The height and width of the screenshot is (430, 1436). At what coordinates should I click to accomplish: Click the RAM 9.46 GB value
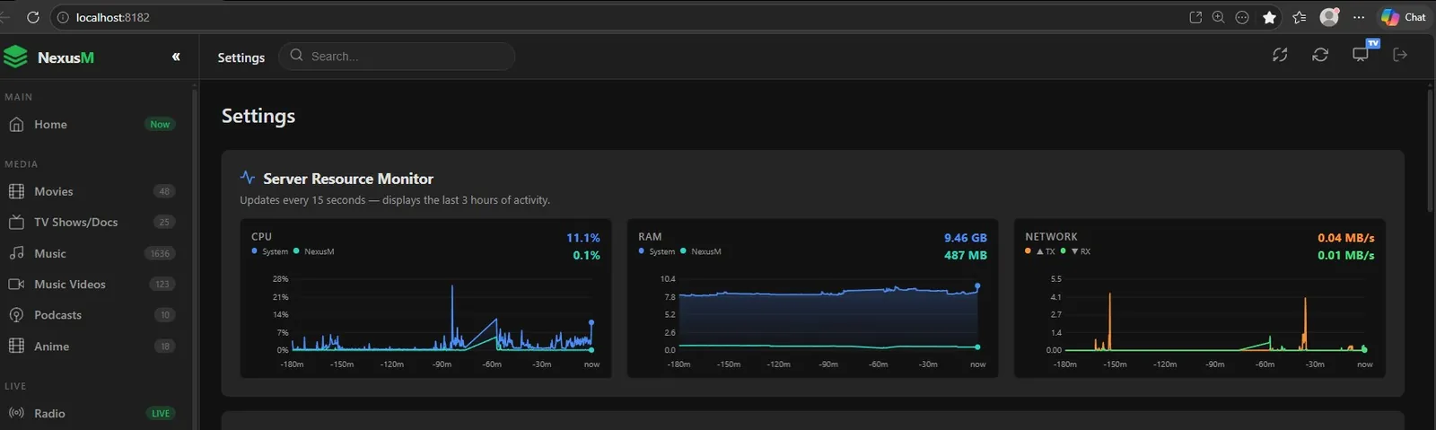(x=966, y=238)
